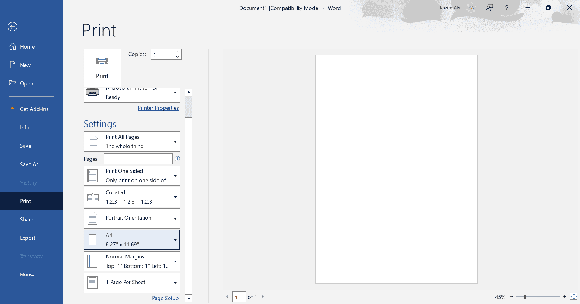Open the Export section
This screenshot has height=304, width=580.
[x=32, y=238]
